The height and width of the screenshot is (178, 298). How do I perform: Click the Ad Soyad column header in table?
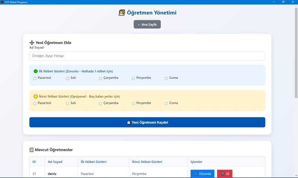pos(55,162)
